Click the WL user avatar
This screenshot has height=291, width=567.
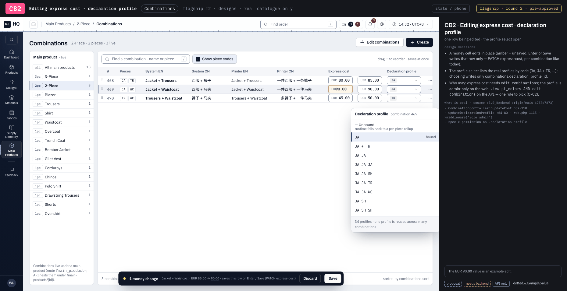(x=12, y=283)
